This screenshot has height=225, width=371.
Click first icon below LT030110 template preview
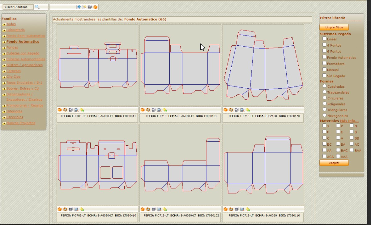click(x=225, y=209)
